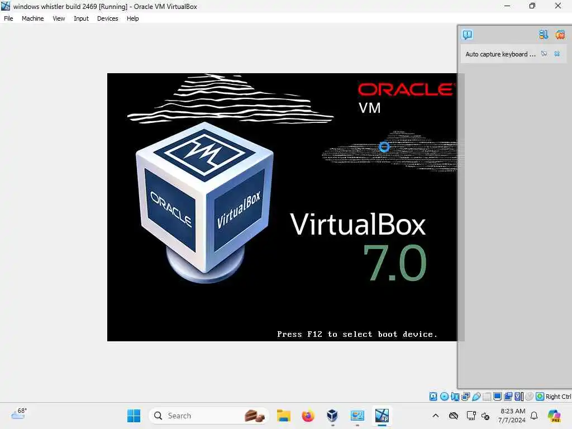Disable the Auto capture keyboard message

[544, 54]
